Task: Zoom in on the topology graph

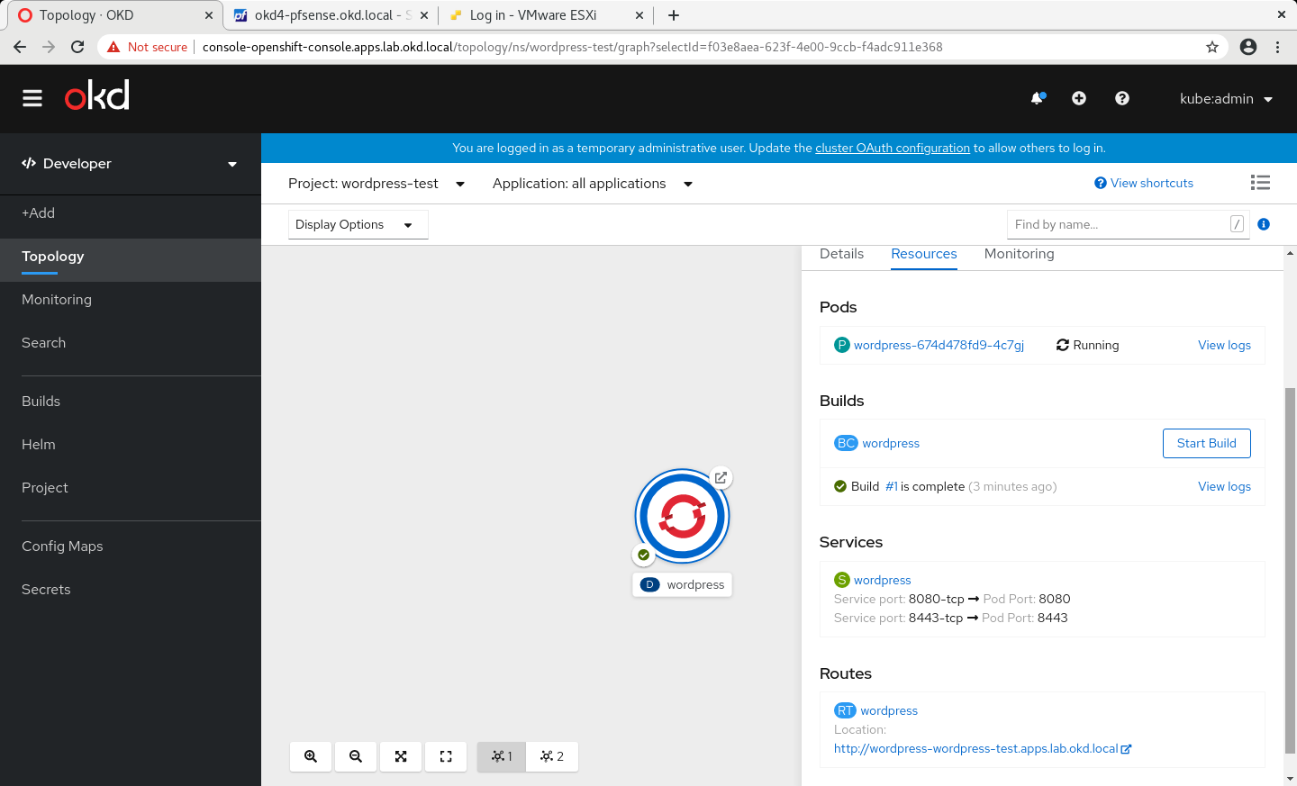Action: [311, 756]
